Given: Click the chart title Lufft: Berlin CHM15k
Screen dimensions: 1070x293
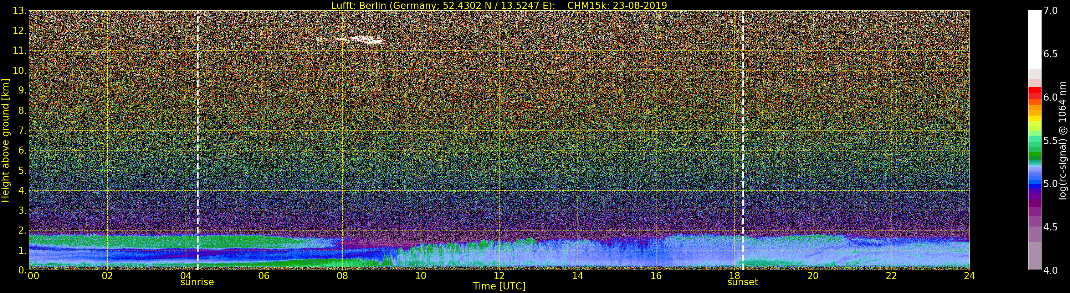Looking at the screenshot, I should click(499, 5).
